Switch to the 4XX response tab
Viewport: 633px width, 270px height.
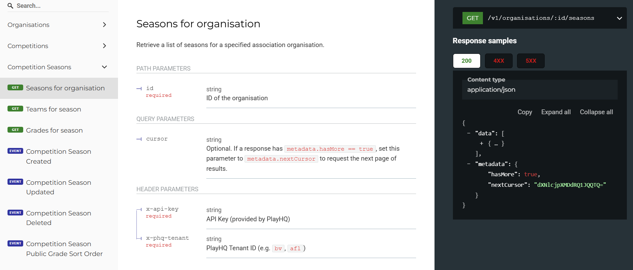click(499, 61)
